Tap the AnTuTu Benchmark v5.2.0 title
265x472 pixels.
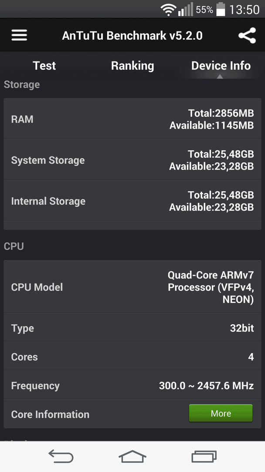132,35
